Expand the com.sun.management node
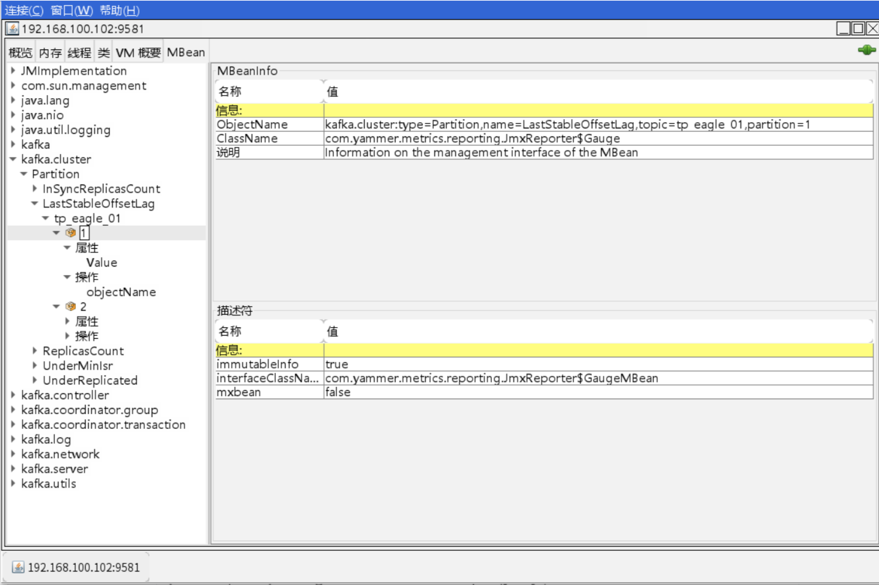Screen dimensions: 879x585 tap(13, 85)
